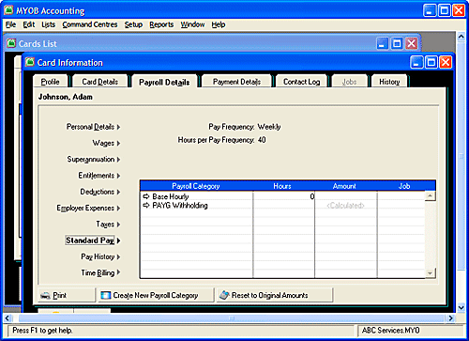This screenshot has width=469, height=341.
Task: Click Reset to Original Amounts button
Action: click(x=275, y=295)
